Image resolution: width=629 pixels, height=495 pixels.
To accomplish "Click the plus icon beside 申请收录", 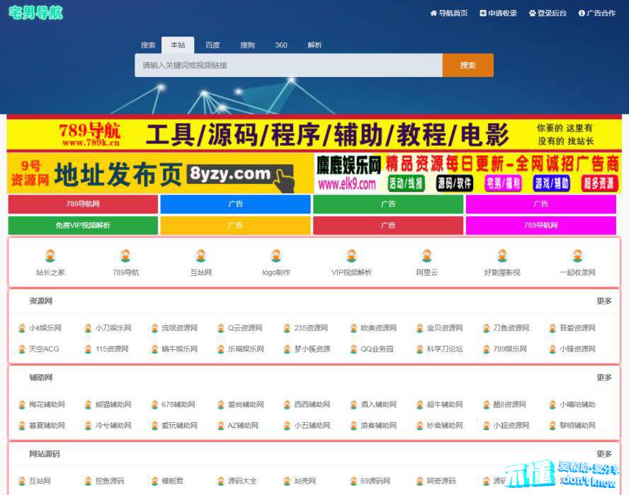I will click(x=483, y=13).
